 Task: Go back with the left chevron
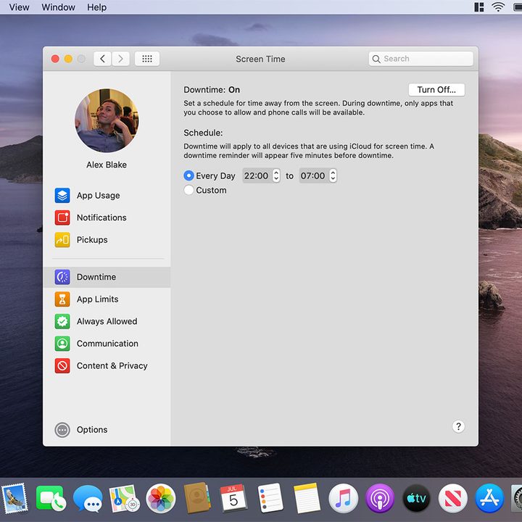(102, 59)
